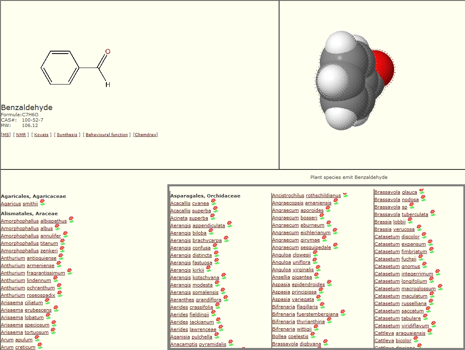Open the Amorphophallus albus link
This screenshot has width=465, height=350.
tap(27, 228)
